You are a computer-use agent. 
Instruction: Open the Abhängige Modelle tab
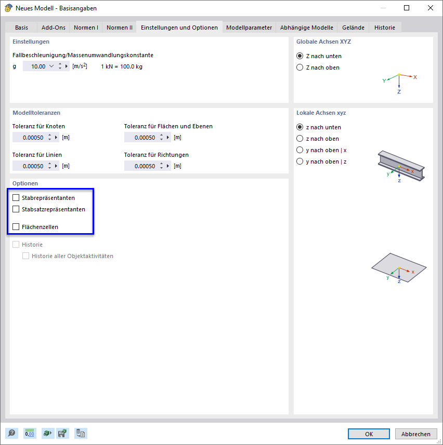pyautogui.click(x=307, y=28)
